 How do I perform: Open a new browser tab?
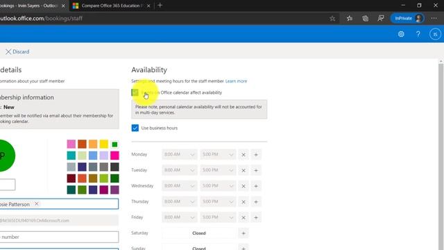[x=160, y=6]
